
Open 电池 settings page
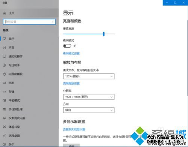(x=29, y=83)
